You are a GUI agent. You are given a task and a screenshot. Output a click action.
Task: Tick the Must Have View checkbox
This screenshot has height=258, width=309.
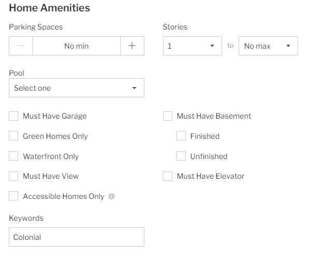pyautogui.click(x=13, y=176)
